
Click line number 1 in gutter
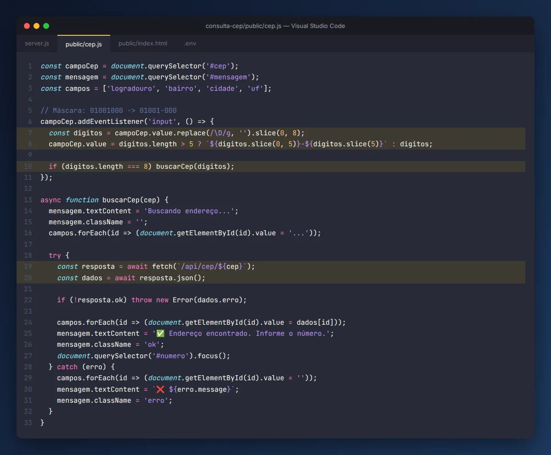(30, 66)
